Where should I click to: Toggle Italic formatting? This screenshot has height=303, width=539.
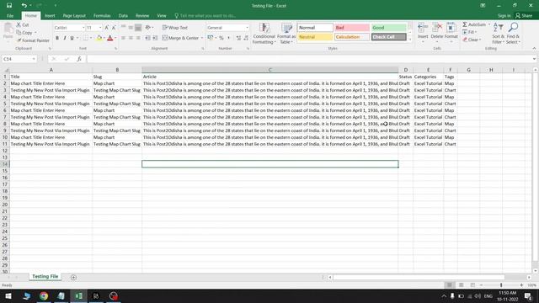pyautogui.click(x=65, y=38)
